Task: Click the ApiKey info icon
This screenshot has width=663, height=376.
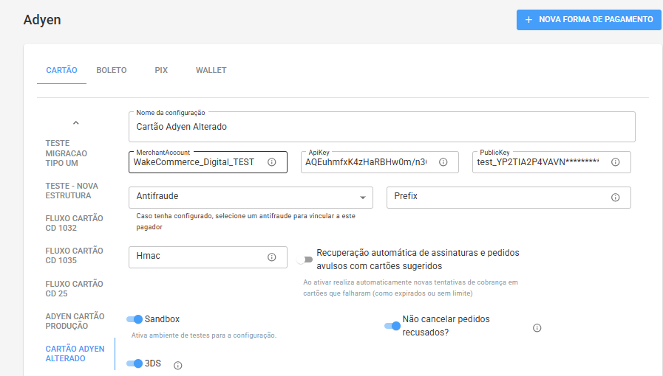Action: point(443,162)
